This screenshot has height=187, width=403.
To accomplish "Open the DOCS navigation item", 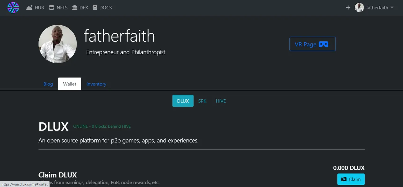I will point(102,8).
